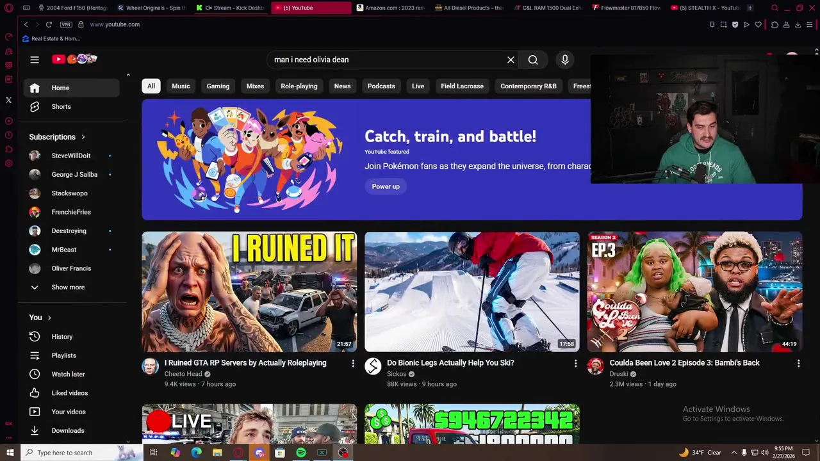
Task: Open Coulda Been Love 2 thumbnail
Action: pyautogui.click(x=694, y=292)
